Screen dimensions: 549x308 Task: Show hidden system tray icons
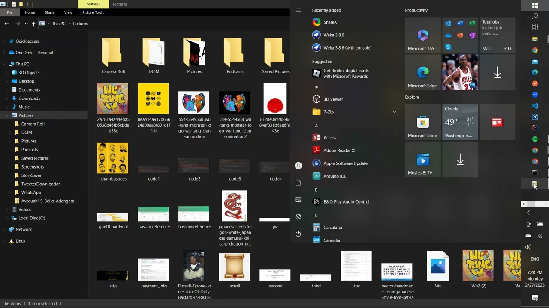click(x=528, y=213)
